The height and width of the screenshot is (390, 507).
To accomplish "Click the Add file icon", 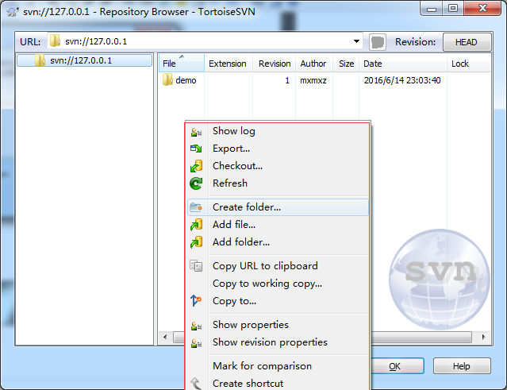I will tap(196, 225).
